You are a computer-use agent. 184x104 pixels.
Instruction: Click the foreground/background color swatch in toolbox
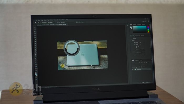pyautogui.click(x=36, y=74)
